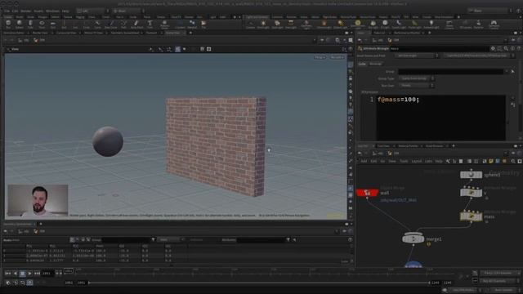The image size is (523, 294).
Task: Create a Volume Light from shelf
Action: (x=324, y=24)
